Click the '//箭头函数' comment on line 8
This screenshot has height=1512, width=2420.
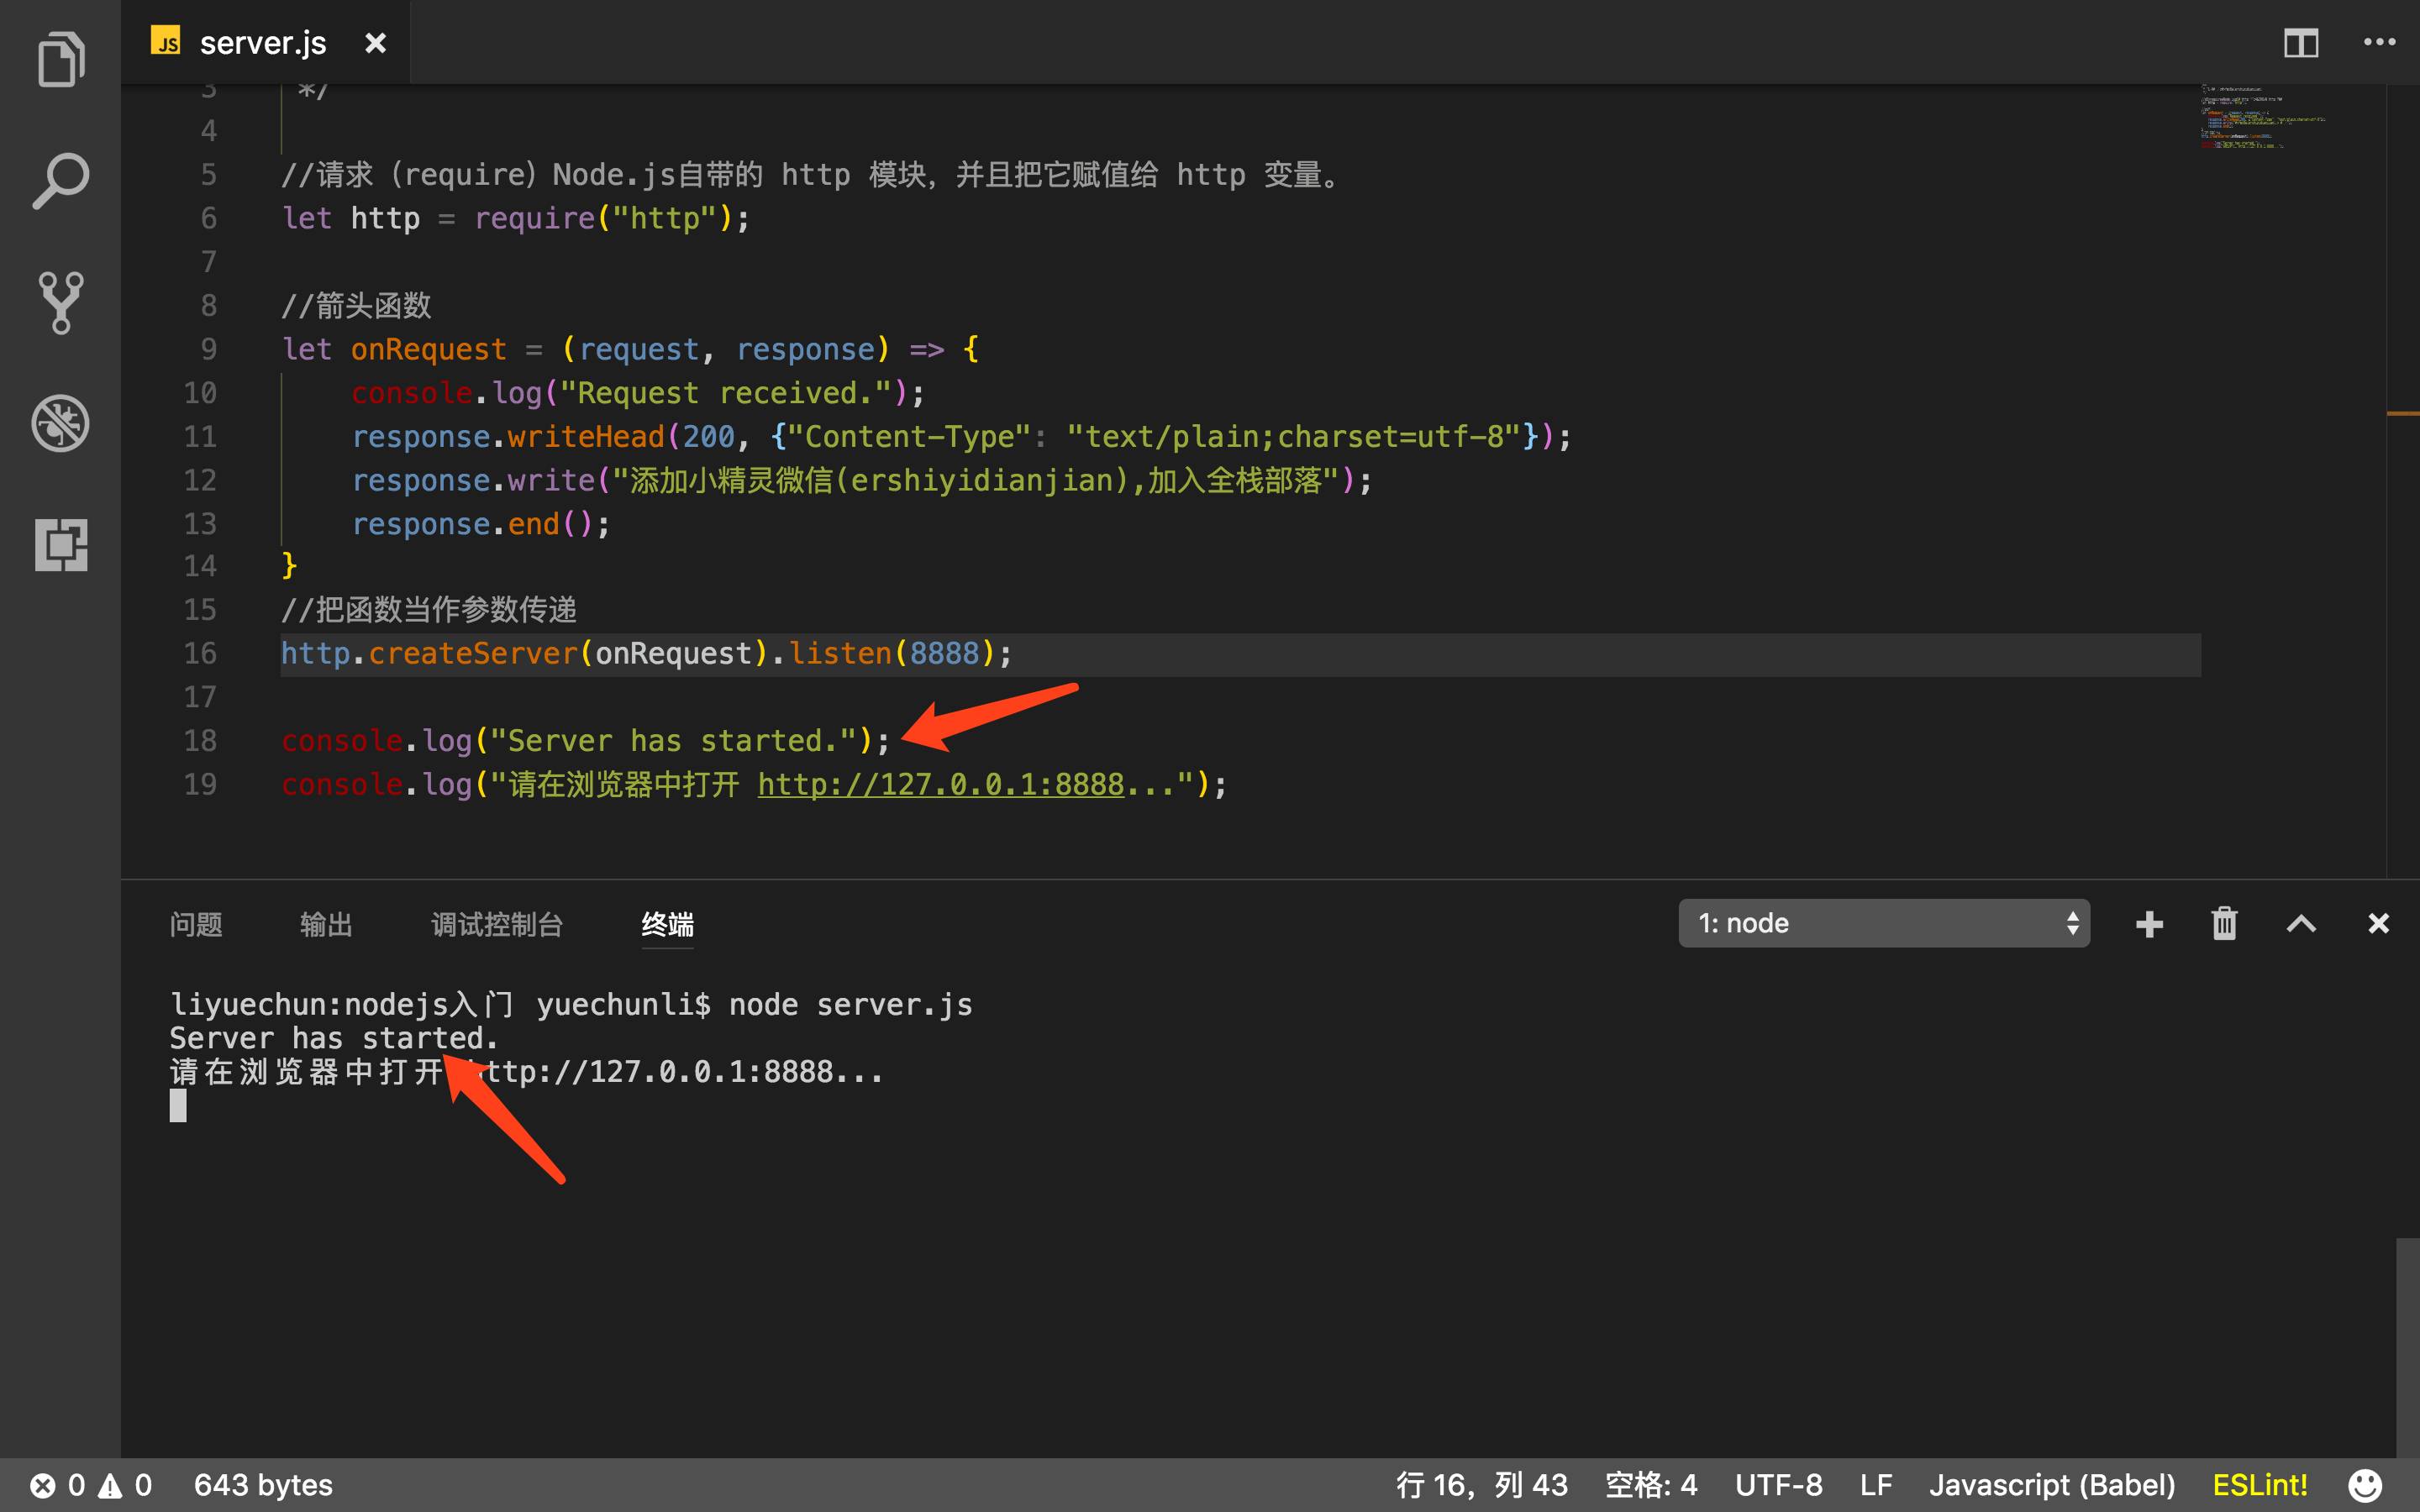pyautogui.click(x=356, y=306)
